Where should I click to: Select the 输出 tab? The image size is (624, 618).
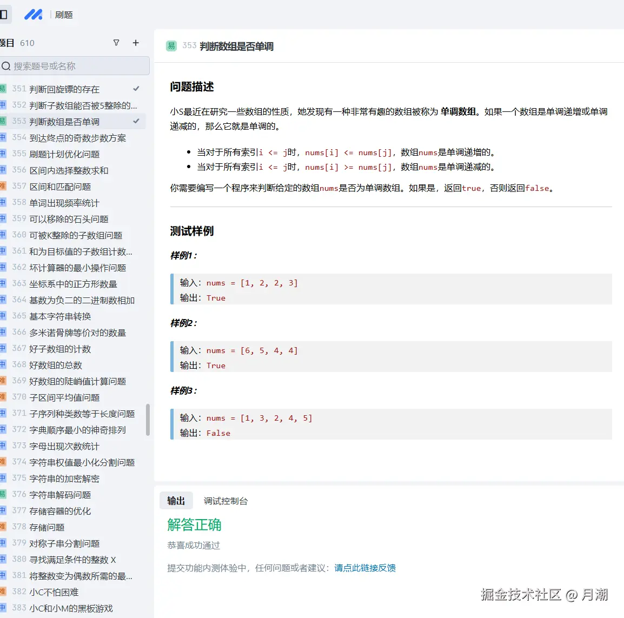(x=176, y=501)
